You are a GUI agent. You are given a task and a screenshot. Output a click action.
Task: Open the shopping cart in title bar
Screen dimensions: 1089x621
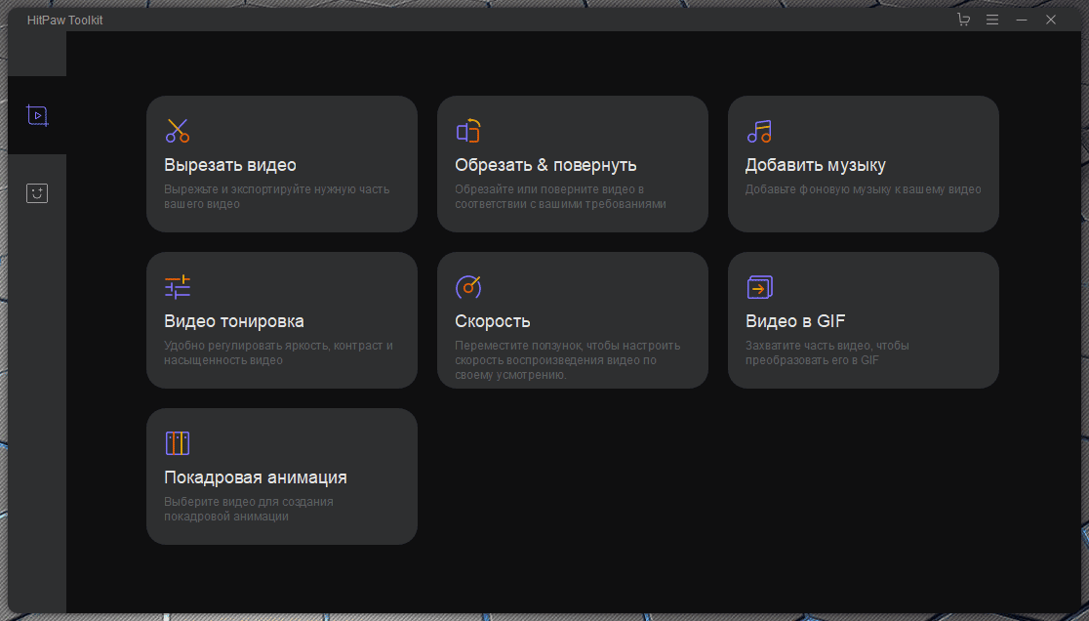[963, 20]
